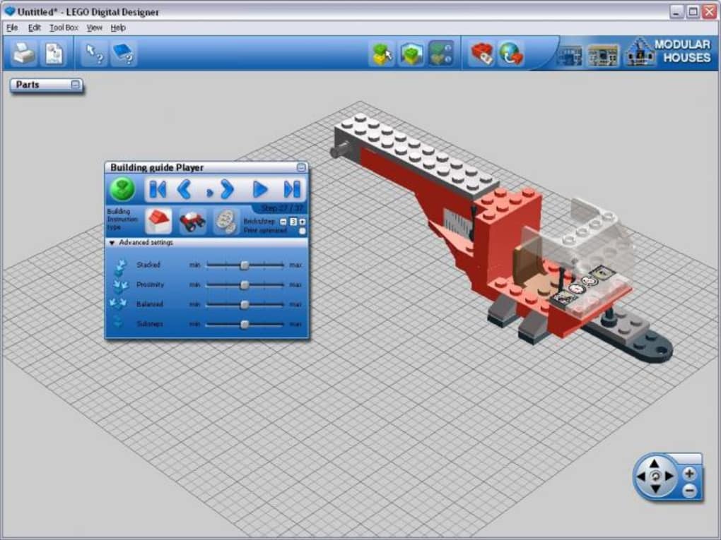
Task: Expand the Parts panel
Action: tap(76, 85)
